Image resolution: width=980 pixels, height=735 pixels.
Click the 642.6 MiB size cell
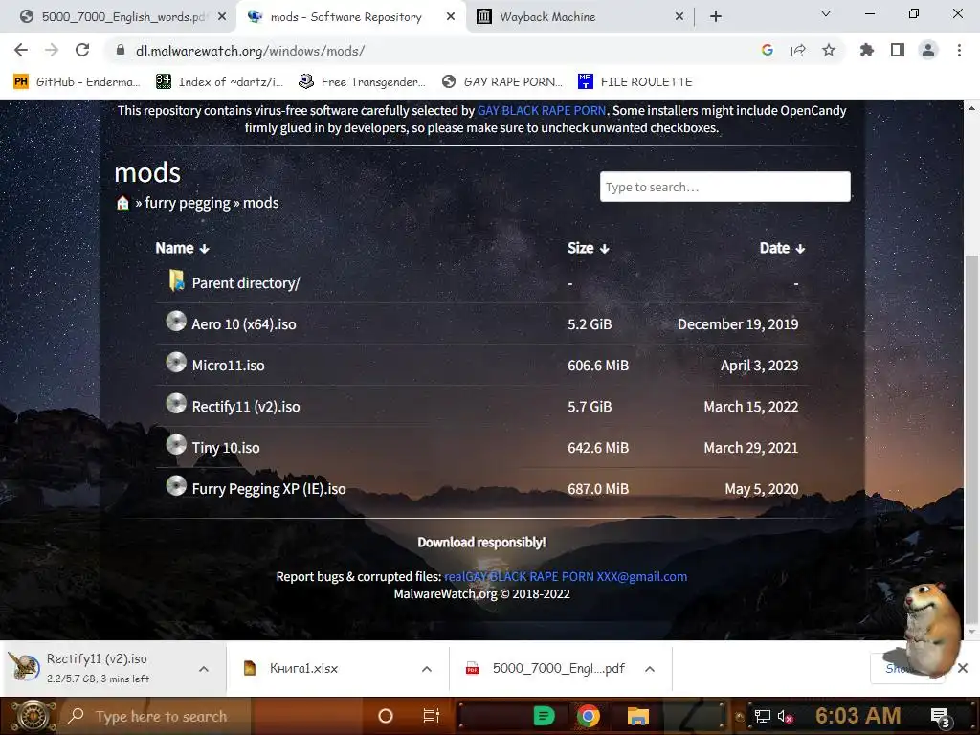click(597, 448)
